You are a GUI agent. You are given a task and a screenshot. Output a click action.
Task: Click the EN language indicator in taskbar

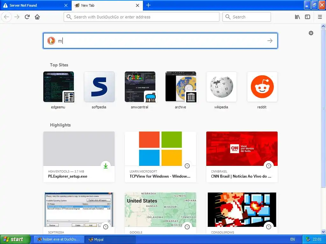pos(293,239)
